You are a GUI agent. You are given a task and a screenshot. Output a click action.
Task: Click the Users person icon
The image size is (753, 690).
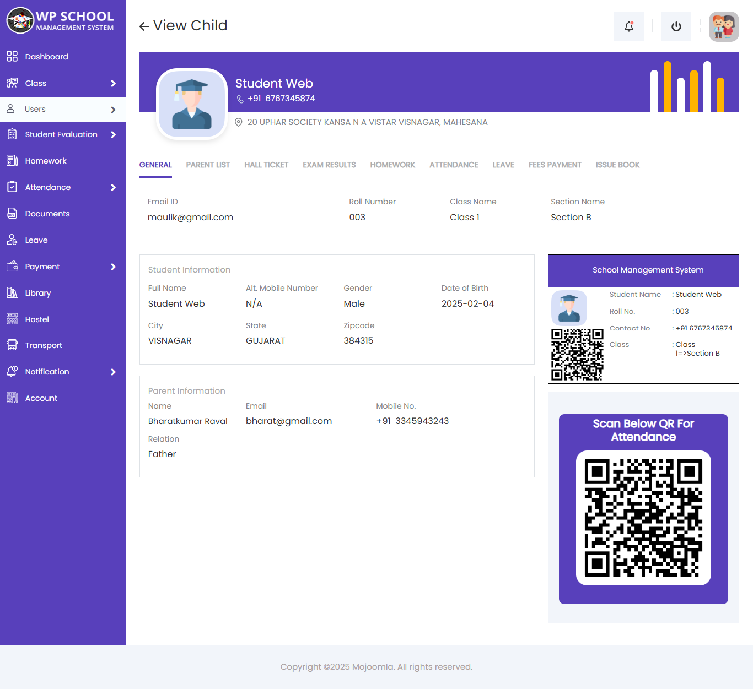click(x=10, y=109)
